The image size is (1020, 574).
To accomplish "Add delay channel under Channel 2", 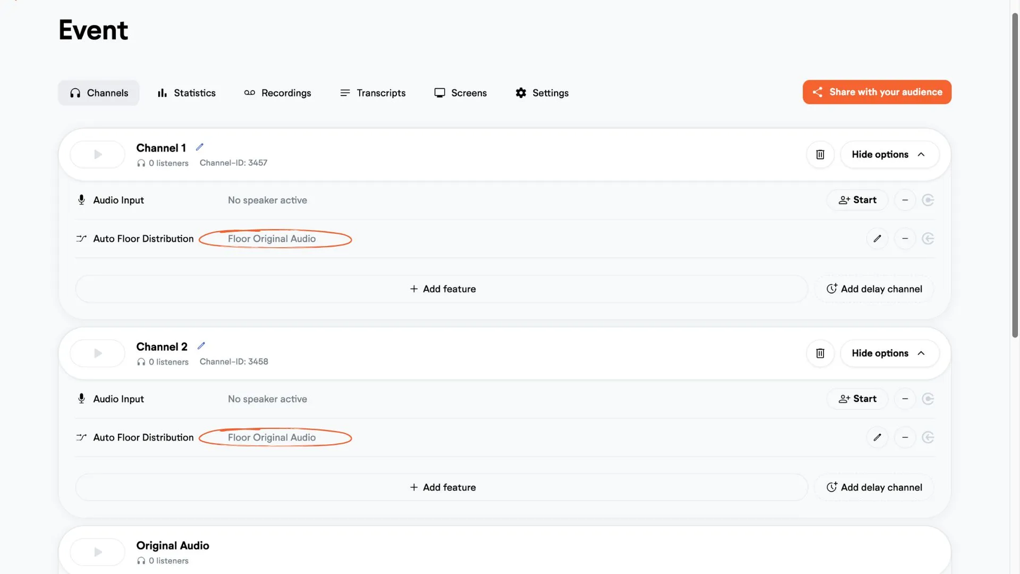I will 874,488.
